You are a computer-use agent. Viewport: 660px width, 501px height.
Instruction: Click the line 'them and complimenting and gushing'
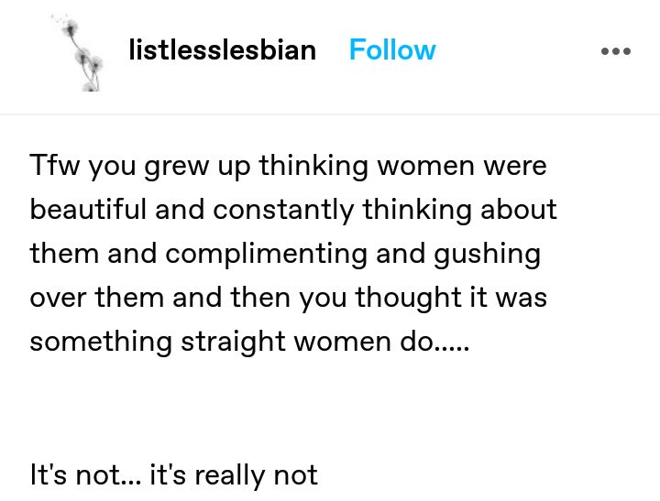pos(285,254)
